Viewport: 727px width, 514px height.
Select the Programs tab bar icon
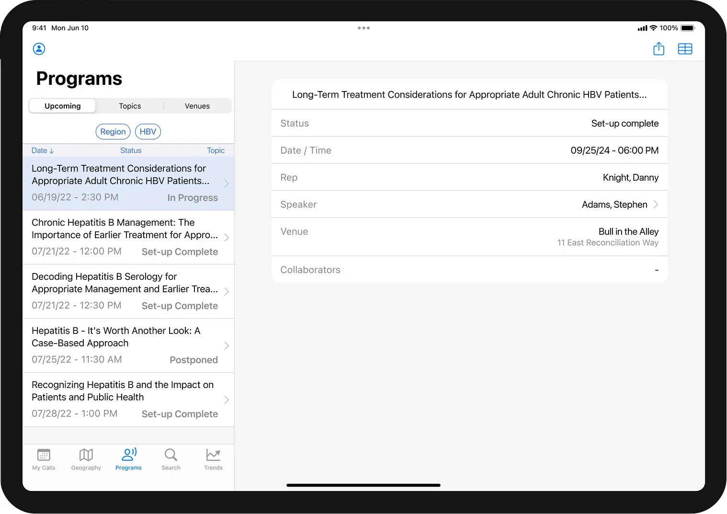(x=129, y=454)
